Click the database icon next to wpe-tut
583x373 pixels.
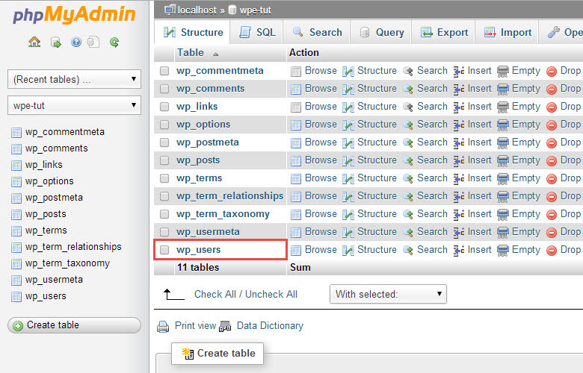(232, 10)
